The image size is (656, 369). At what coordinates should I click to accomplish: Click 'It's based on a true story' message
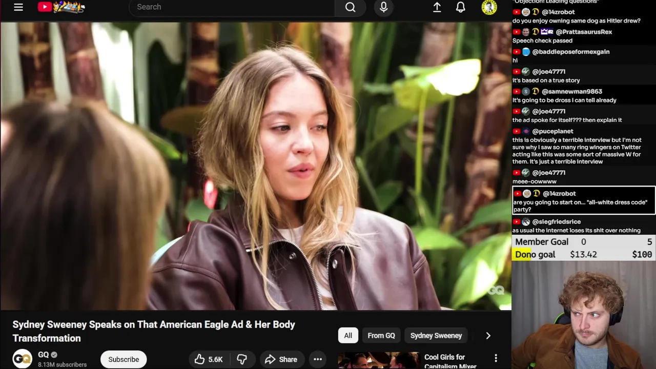click(x=546, y=80)
